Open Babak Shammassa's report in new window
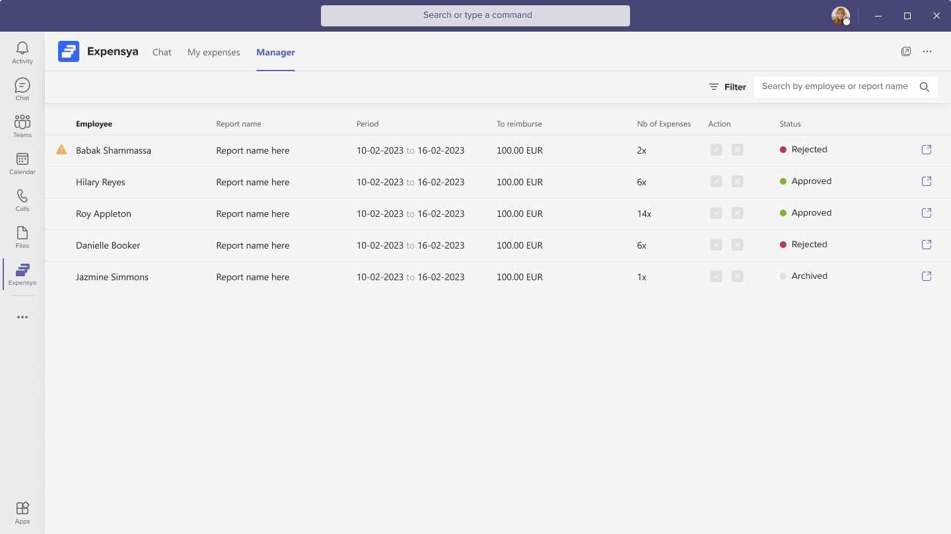This screenshot has width=951, height=534. pyautogui.click(x=927, y=150)
